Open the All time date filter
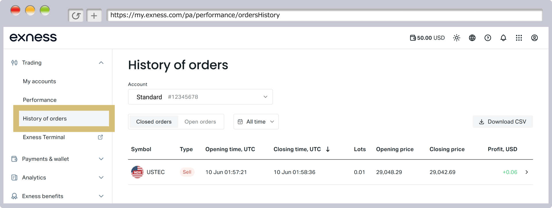The height and width of the screenshot is (208, 552). [256, 122]
